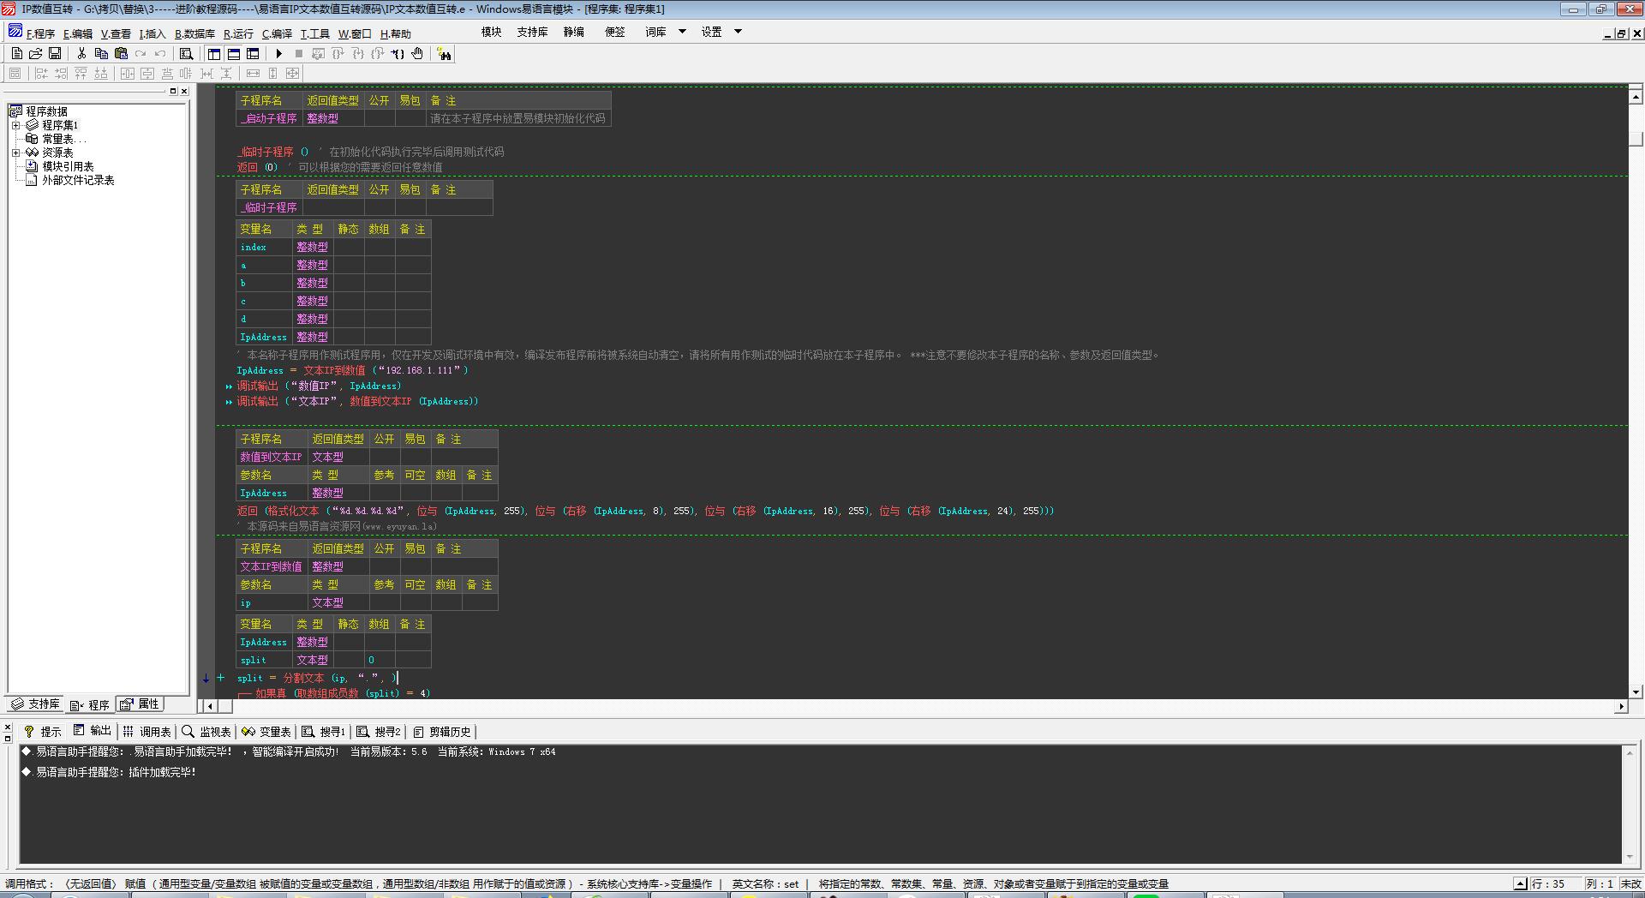Switch to the 调用表 bottom tab
Viewport: 1645px width, 898px height.
(x=147, y=731)
